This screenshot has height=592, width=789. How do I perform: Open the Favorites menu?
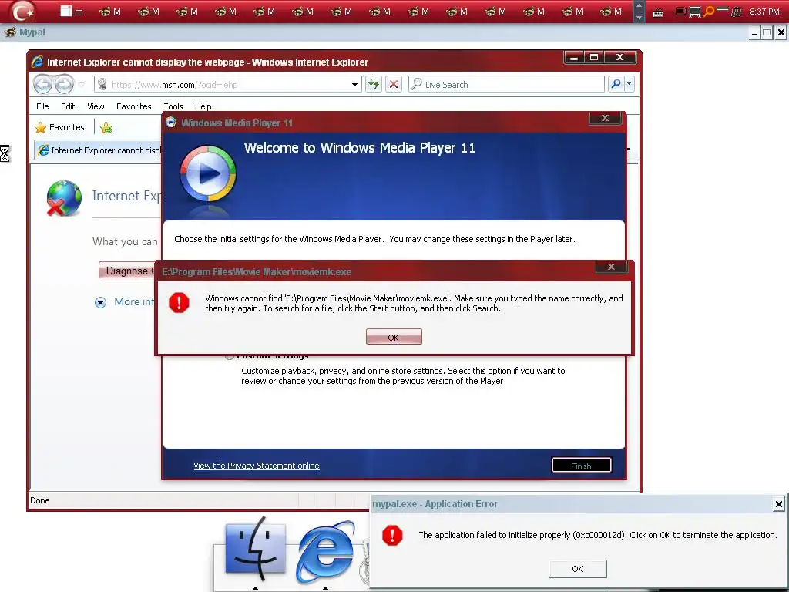click(x=134, y=106)
